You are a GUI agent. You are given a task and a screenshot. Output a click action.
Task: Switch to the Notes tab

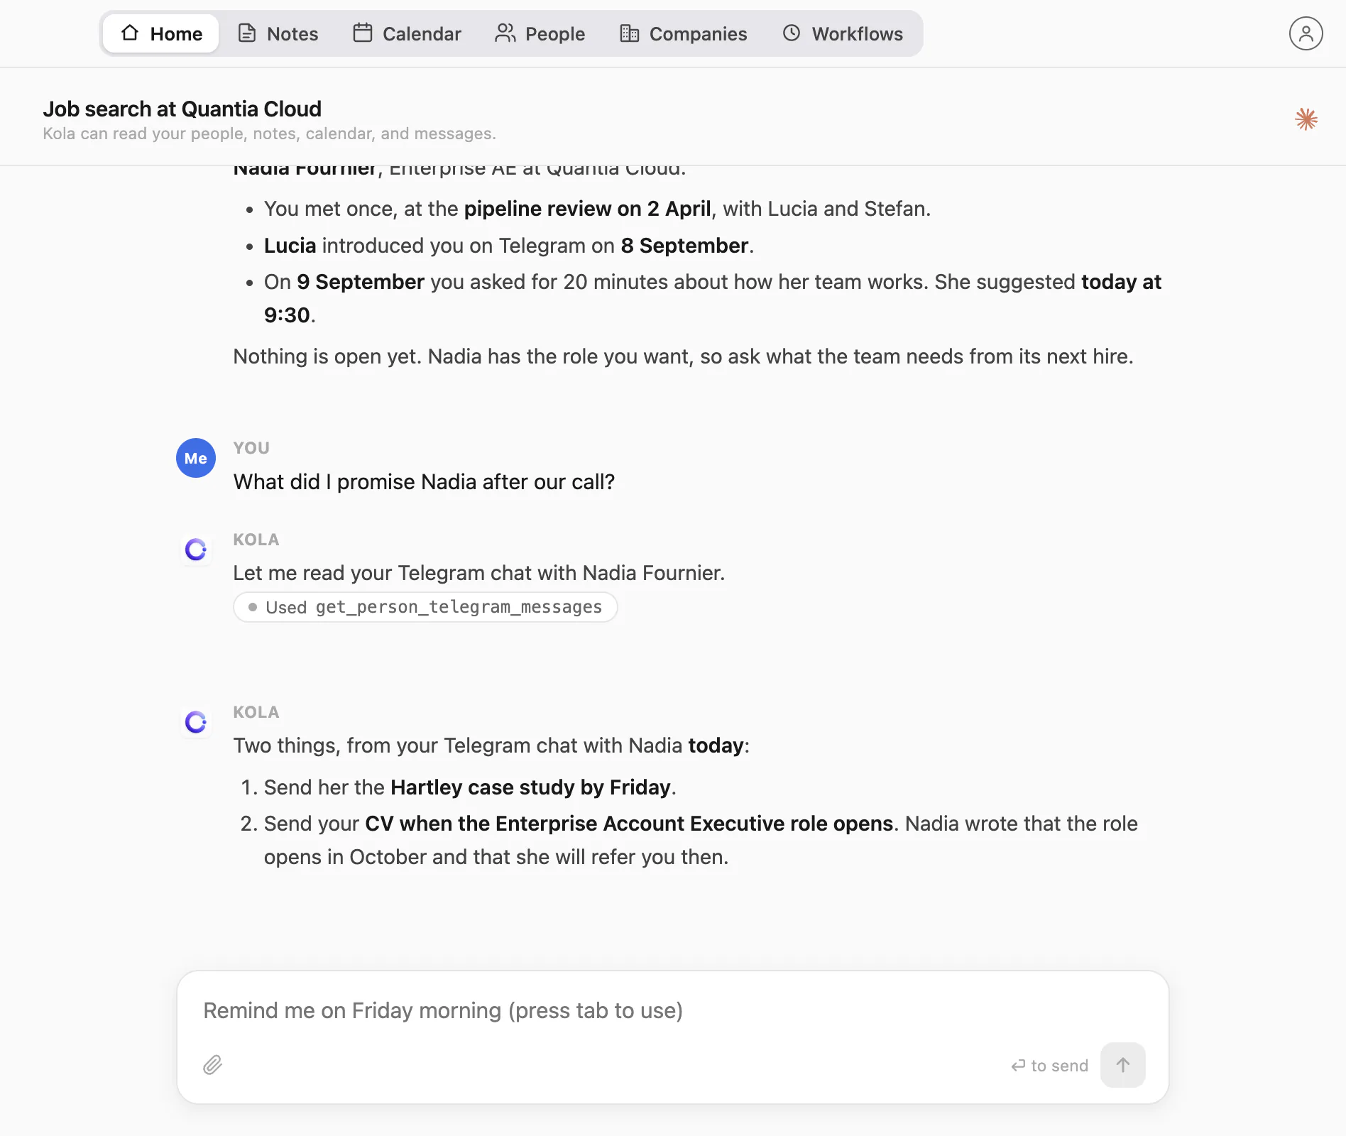coord(278,33)
